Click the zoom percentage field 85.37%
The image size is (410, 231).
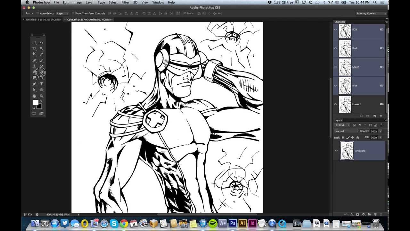[x=28, y=214]
